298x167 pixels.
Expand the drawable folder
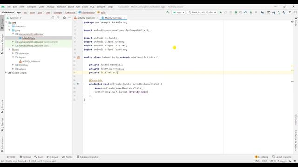13,53
